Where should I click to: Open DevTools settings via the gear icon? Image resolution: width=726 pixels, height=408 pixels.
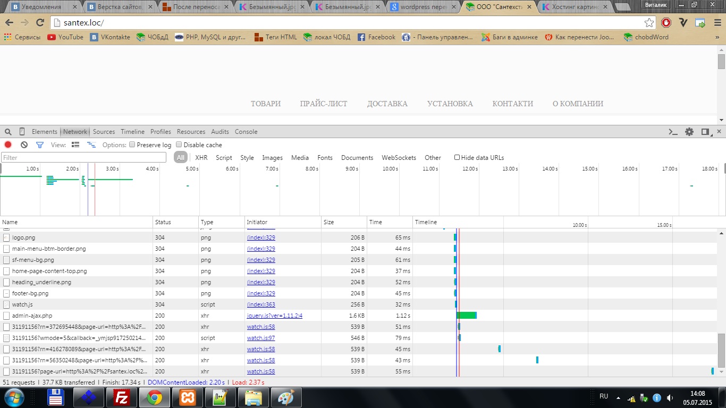click(689, 132)
